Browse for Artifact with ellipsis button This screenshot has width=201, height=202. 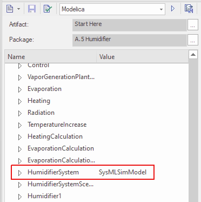[x=193, y=25]
